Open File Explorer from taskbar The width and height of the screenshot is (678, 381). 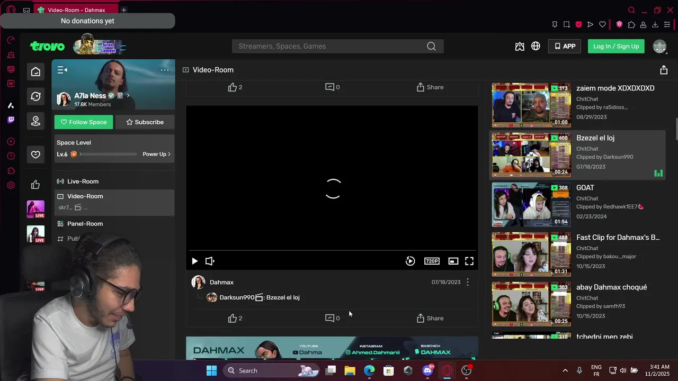[x=350, y=370]
